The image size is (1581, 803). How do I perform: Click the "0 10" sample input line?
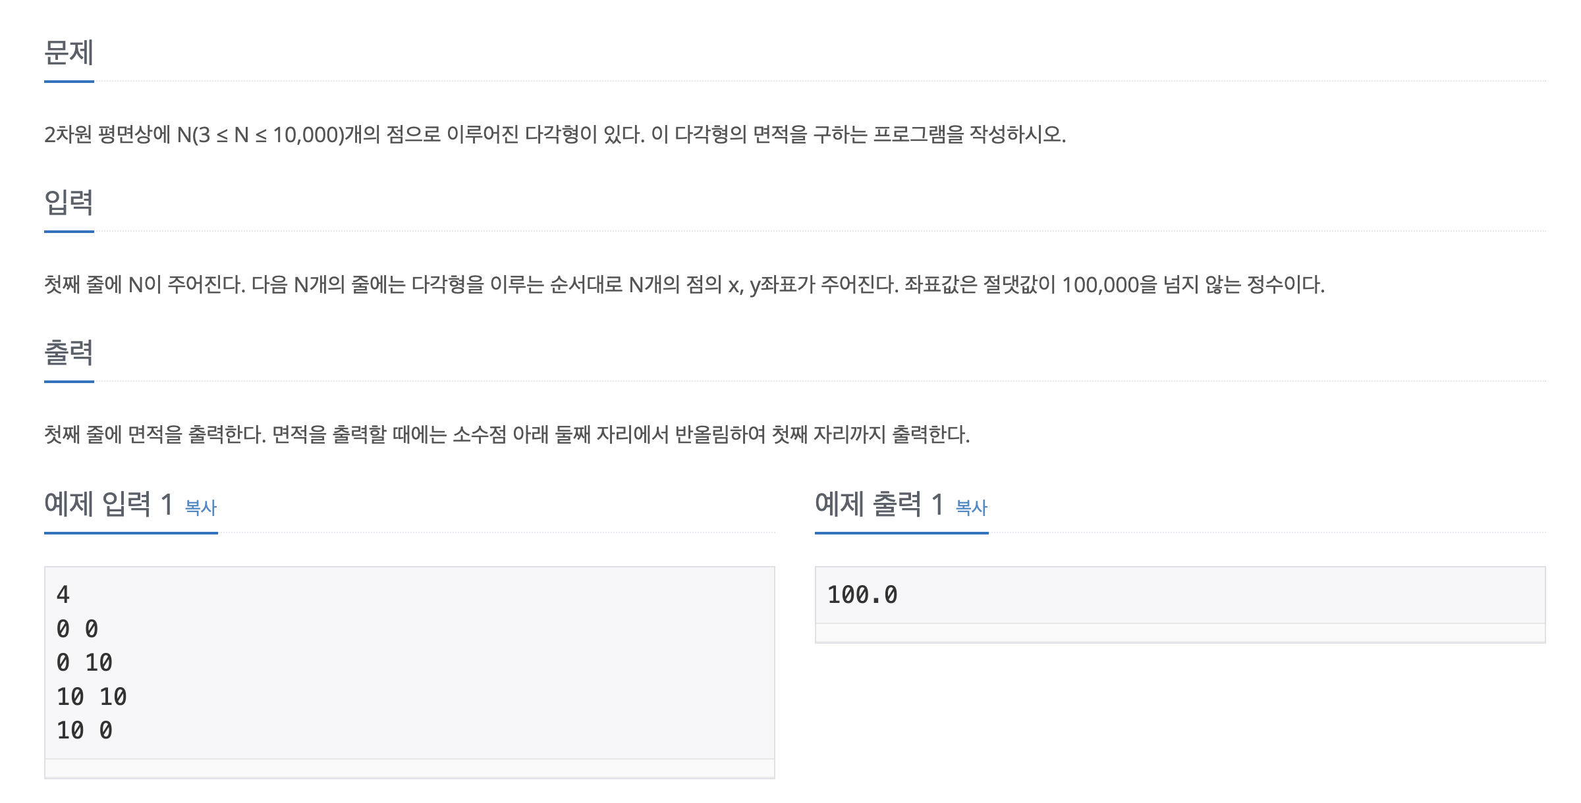point(85,663)
